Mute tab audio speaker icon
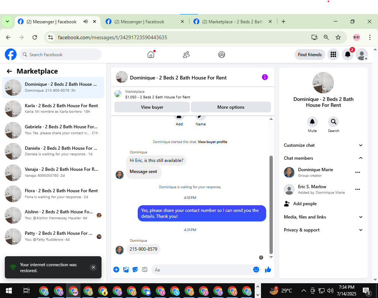 click(x=86, y=21)
